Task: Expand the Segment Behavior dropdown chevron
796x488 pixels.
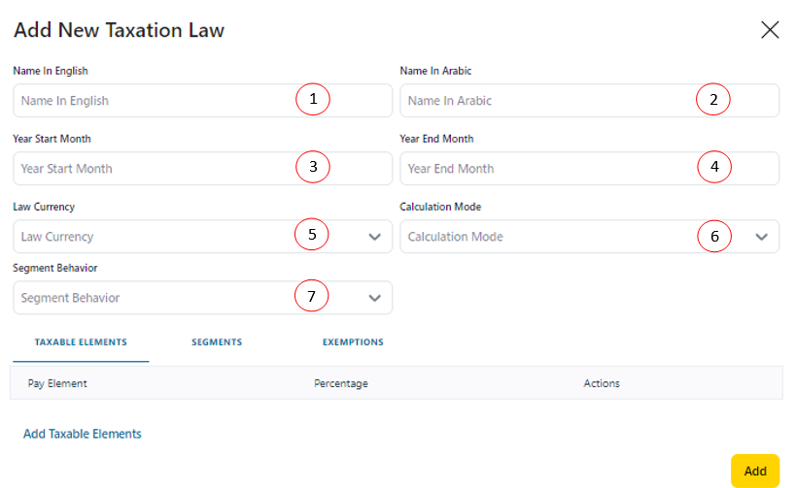Action: pyautogui.click(x=375, y=299)
